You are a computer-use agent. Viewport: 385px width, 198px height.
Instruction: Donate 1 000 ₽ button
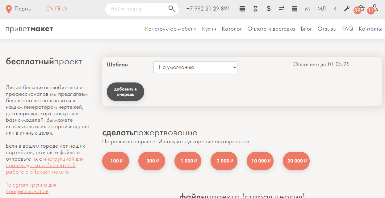click(188, 161)
